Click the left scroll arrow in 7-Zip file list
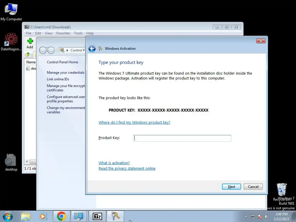The height and width of the screenshot is (222, 296). pos(27,162)
